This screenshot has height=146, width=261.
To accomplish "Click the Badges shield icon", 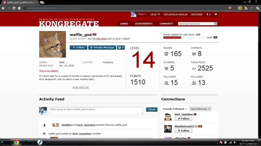I will point(166,54).
